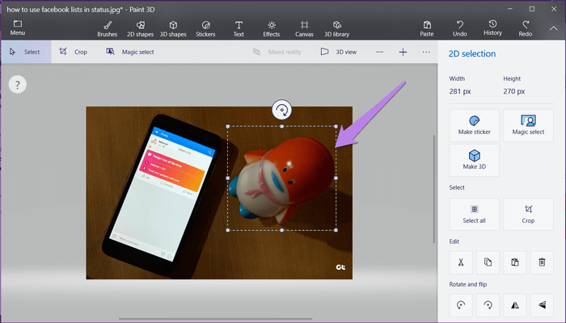Open the Canvas settings

(x=304, y=28)
